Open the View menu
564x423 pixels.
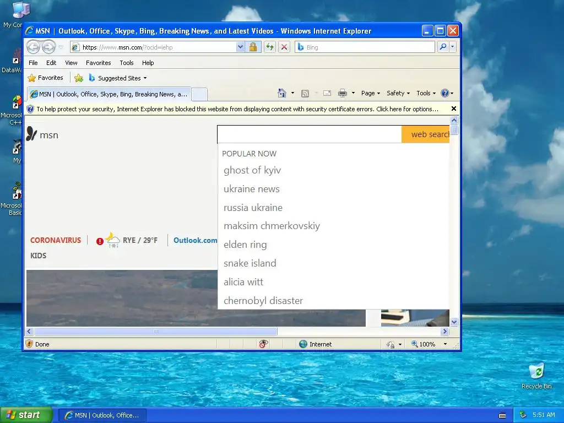71,63
